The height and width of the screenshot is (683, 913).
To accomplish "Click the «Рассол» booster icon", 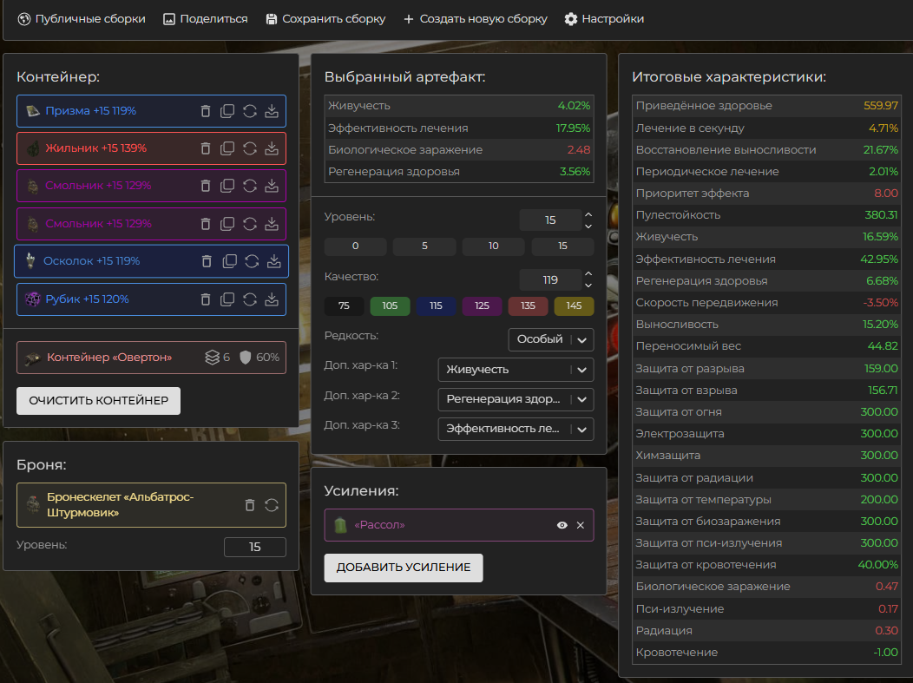I will tap(340, 525).
